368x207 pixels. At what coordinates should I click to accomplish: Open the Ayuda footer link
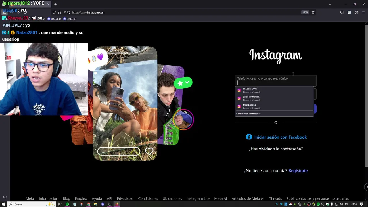tap(97, 198)
